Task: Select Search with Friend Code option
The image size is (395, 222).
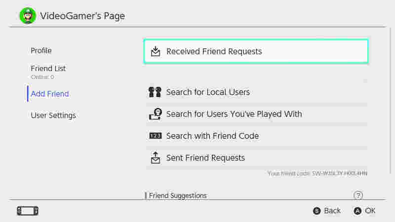Action: [x=256, y=136]
